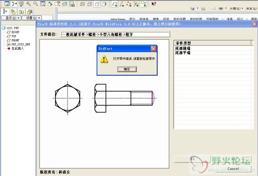Open the connections tab
Viewport: 258px width, 176px height.
tap(30, 12)
